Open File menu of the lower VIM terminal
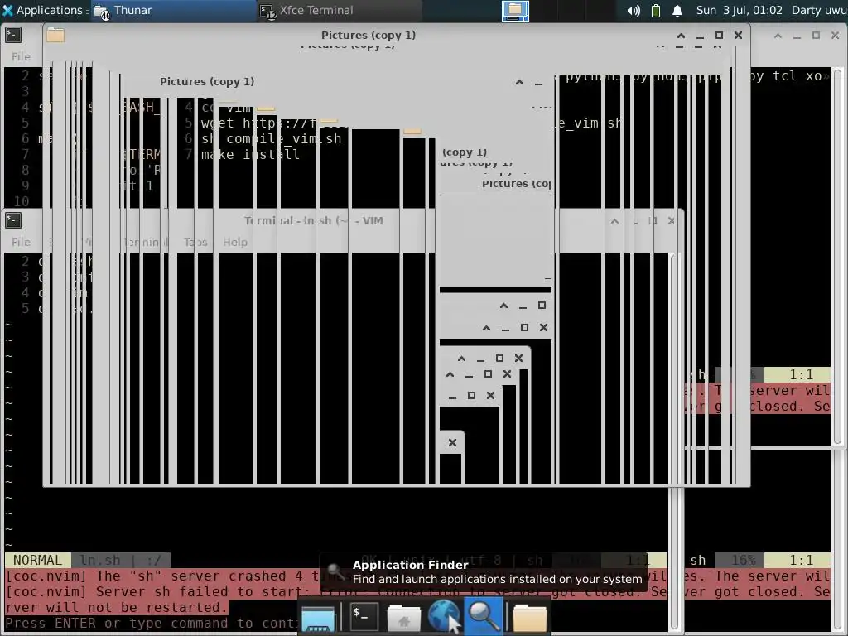 coord(21,242)
